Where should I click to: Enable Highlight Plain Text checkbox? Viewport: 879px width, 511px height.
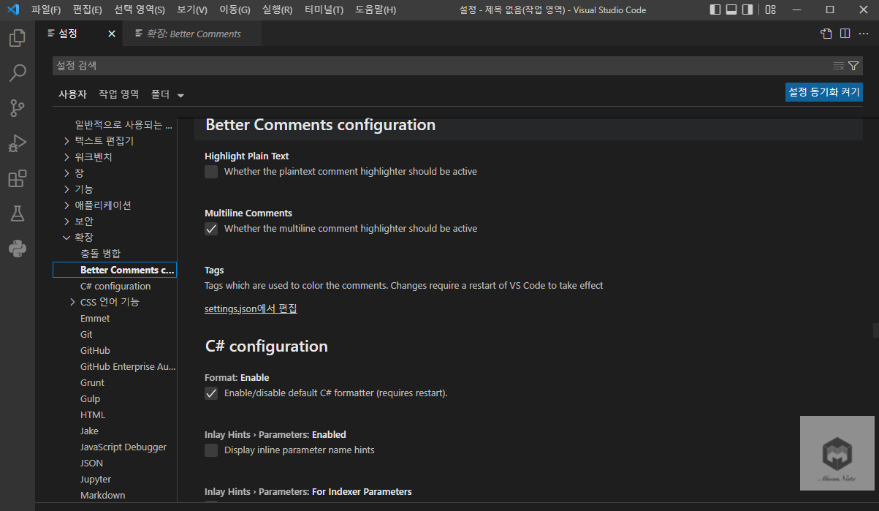point(211,172)
